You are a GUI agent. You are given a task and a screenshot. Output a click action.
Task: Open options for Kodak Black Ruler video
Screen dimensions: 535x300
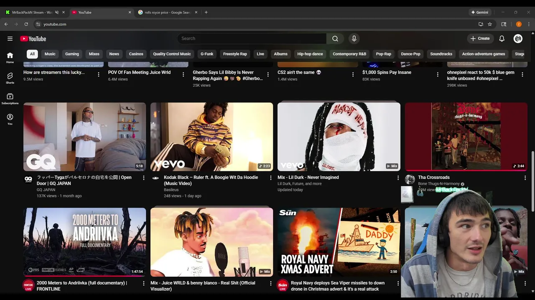271,178
